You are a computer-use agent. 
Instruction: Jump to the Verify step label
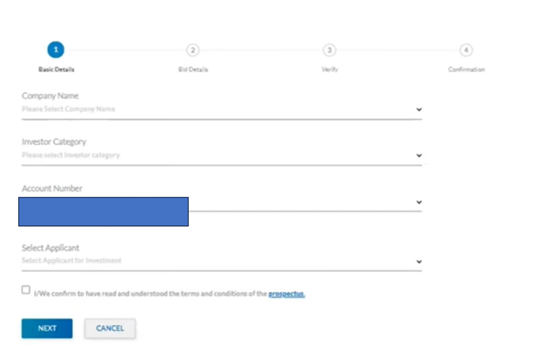click(330, 69)
